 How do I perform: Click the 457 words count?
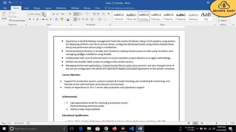point(19,123)
